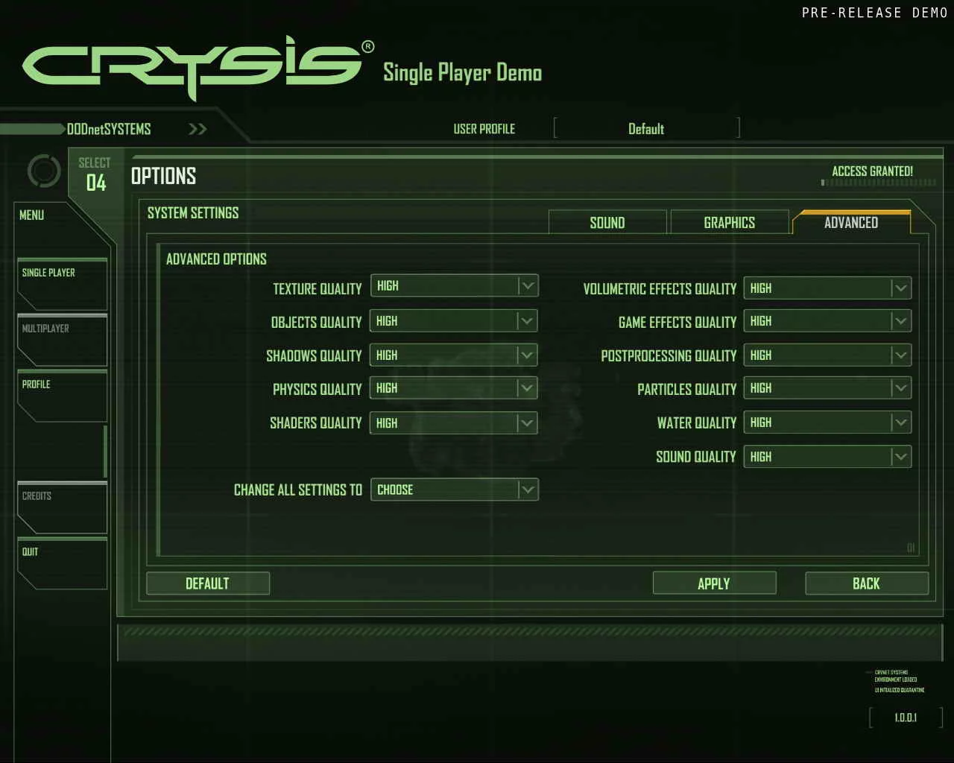Screen dimensions: 954x763
Task: Open the Objects Quality dropdown
Action: click(454, 321)
